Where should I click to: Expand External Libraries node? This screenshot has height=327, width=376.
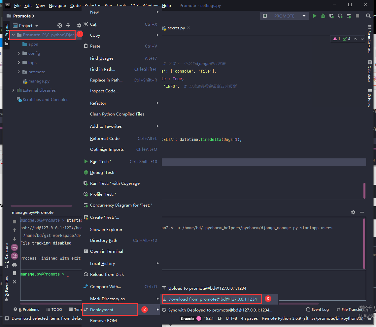coord(14,90)
